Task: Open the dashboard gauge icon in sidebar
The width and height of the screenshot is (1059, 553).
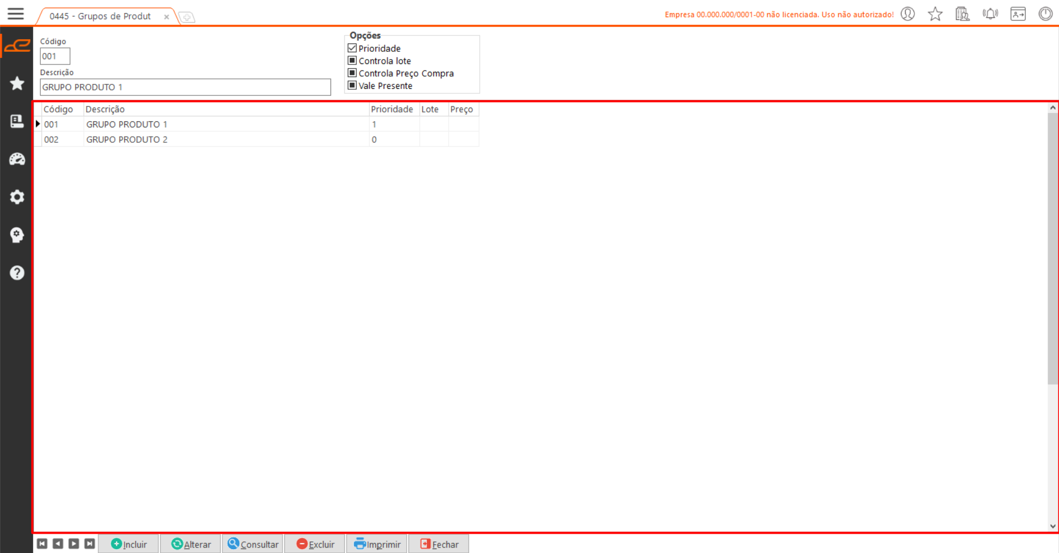Action: [x=17, y=159]
